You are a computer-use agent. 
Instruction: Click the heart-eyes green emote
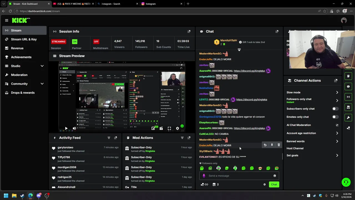tap(277, 168)
